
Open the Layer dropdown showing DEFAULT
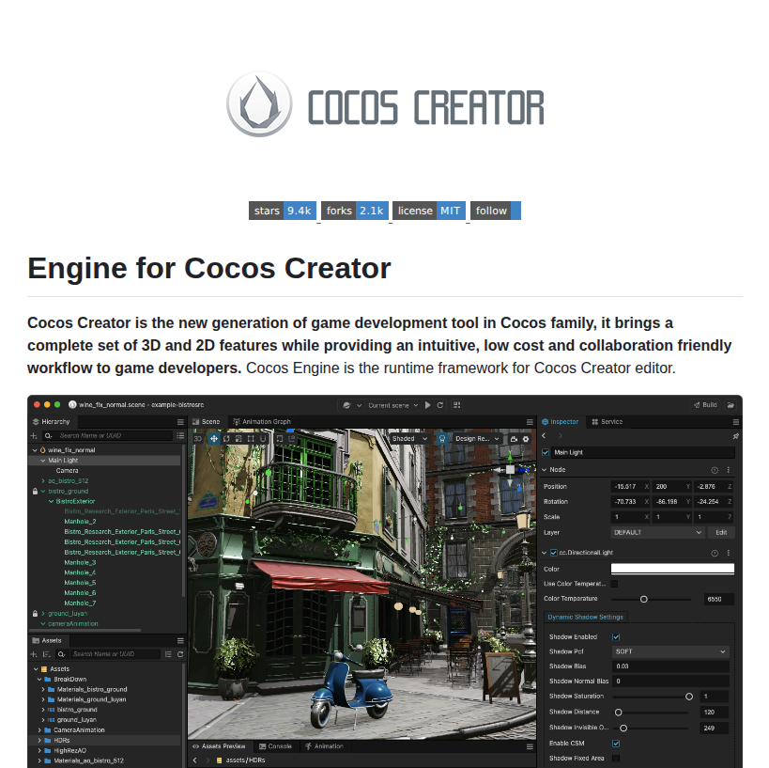(656, 532)
